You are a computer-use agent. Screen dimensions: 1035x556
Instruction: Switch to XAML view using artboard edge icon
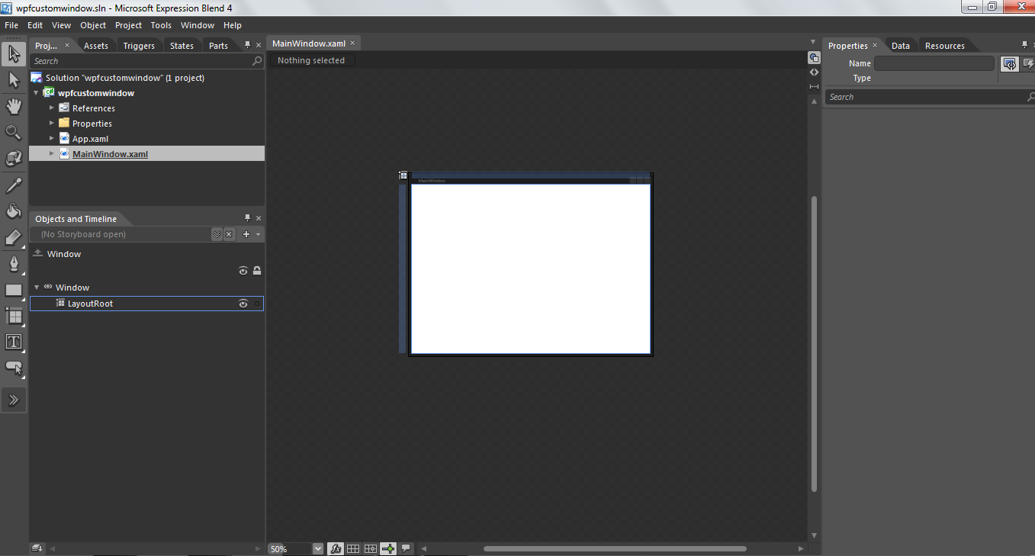[x=814, y=72]
